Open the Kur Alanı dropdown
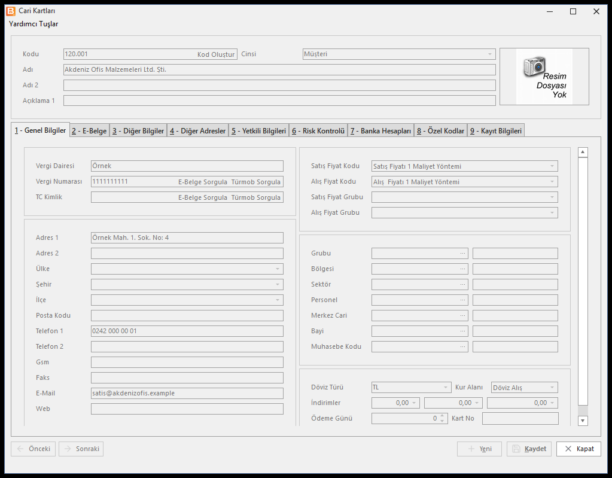Viewport: 612px width, 478px height. pos(552,388)
